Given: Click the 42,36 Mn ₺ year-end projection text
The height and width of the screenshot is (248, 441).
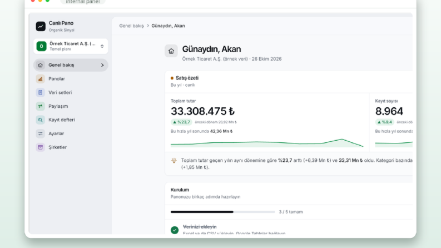Looking at the screenshot, I should [x=221, y=131].
